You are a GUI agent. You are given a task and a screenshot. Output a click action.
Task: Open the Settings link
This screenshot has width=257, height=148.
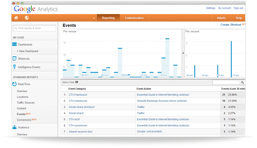[211, 8]
